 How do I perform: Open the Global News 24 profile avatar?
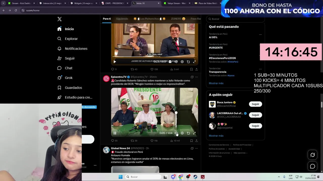(x=106, y=150)
